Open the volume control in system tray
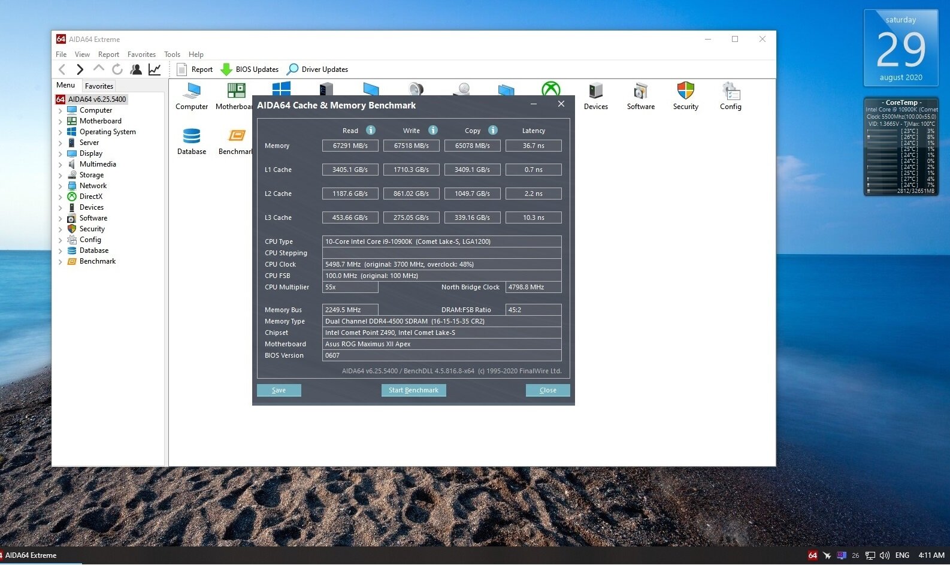This screenshot has height=565, width=950. (x=885, y=555)
